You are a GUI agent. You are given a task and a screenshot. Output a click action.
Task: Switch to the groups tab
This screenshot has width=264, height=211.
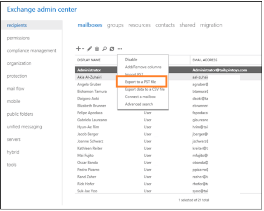[115, 25]
